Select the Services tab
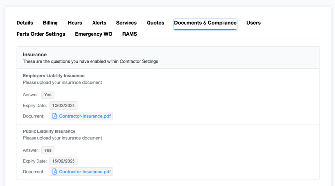Viewport: 335px width, 186px height. pos(127,23)
